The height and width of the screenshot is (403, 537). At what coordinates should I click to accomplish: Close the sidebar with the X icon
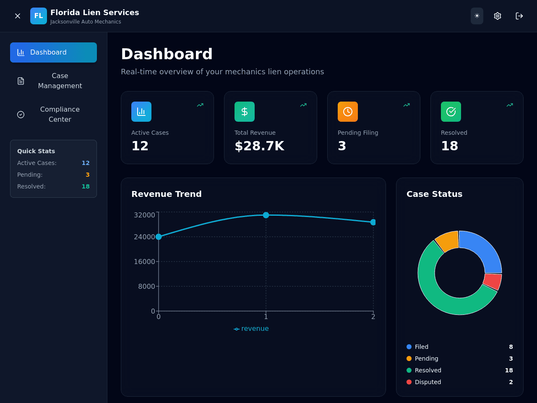pos(18,16)
